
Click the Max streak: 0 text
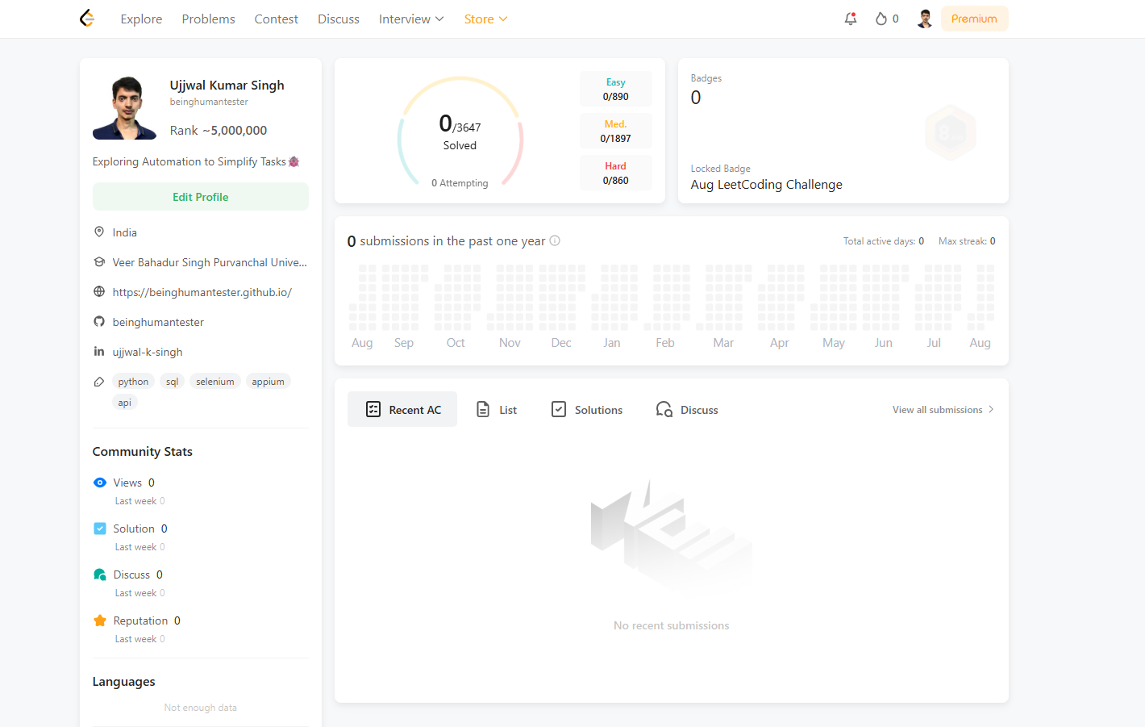967,240
